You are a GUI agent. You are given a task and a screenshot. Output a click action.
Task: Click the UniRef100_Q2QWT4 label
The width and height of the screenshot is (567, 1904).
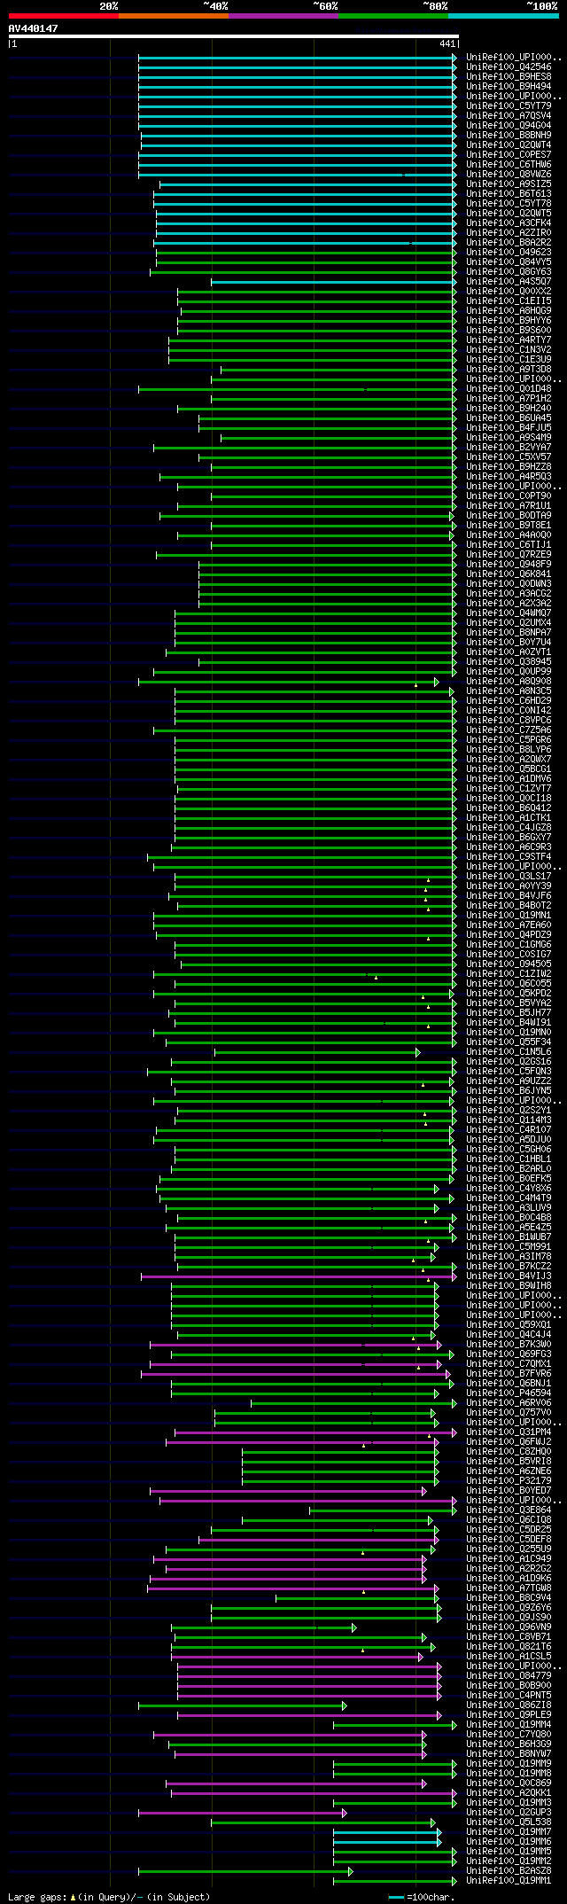[x=509, y=144]
